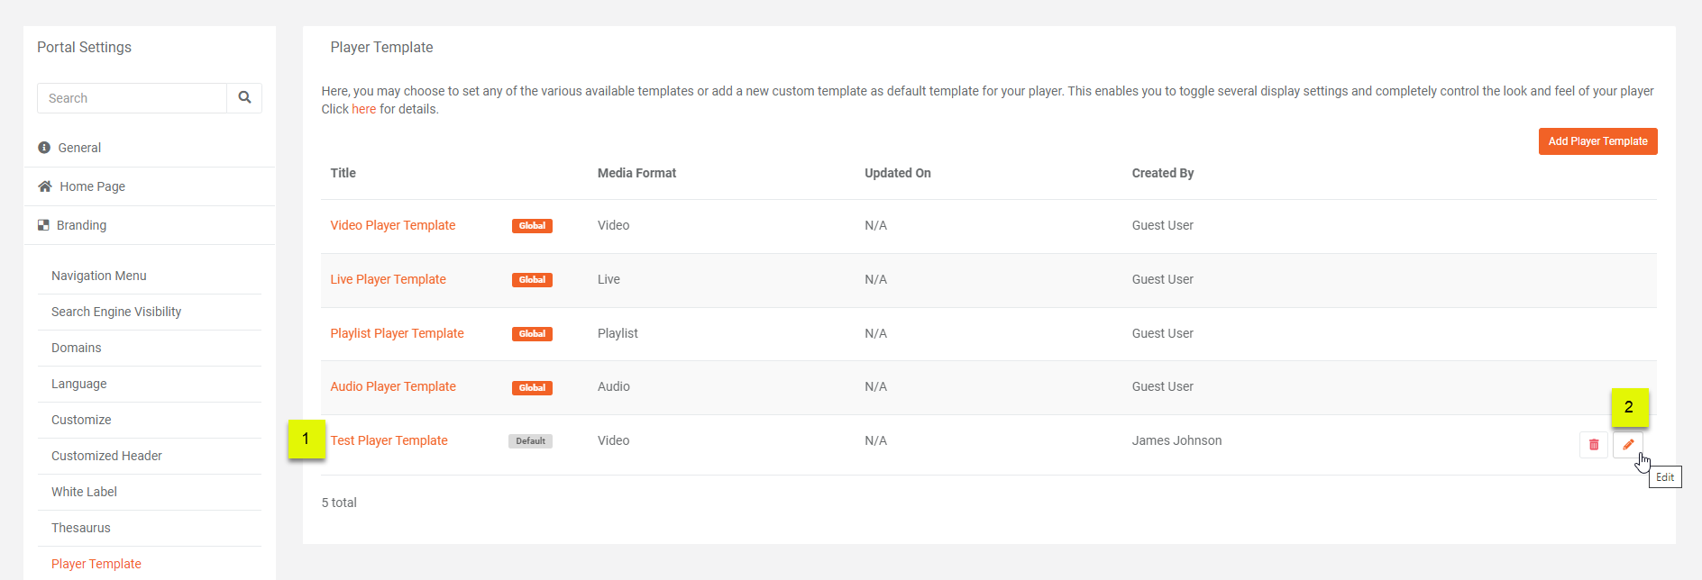Delete the Test Player Template via trash icon
The width and height of the screenshot is (1702, 580).
(1593, 445)
